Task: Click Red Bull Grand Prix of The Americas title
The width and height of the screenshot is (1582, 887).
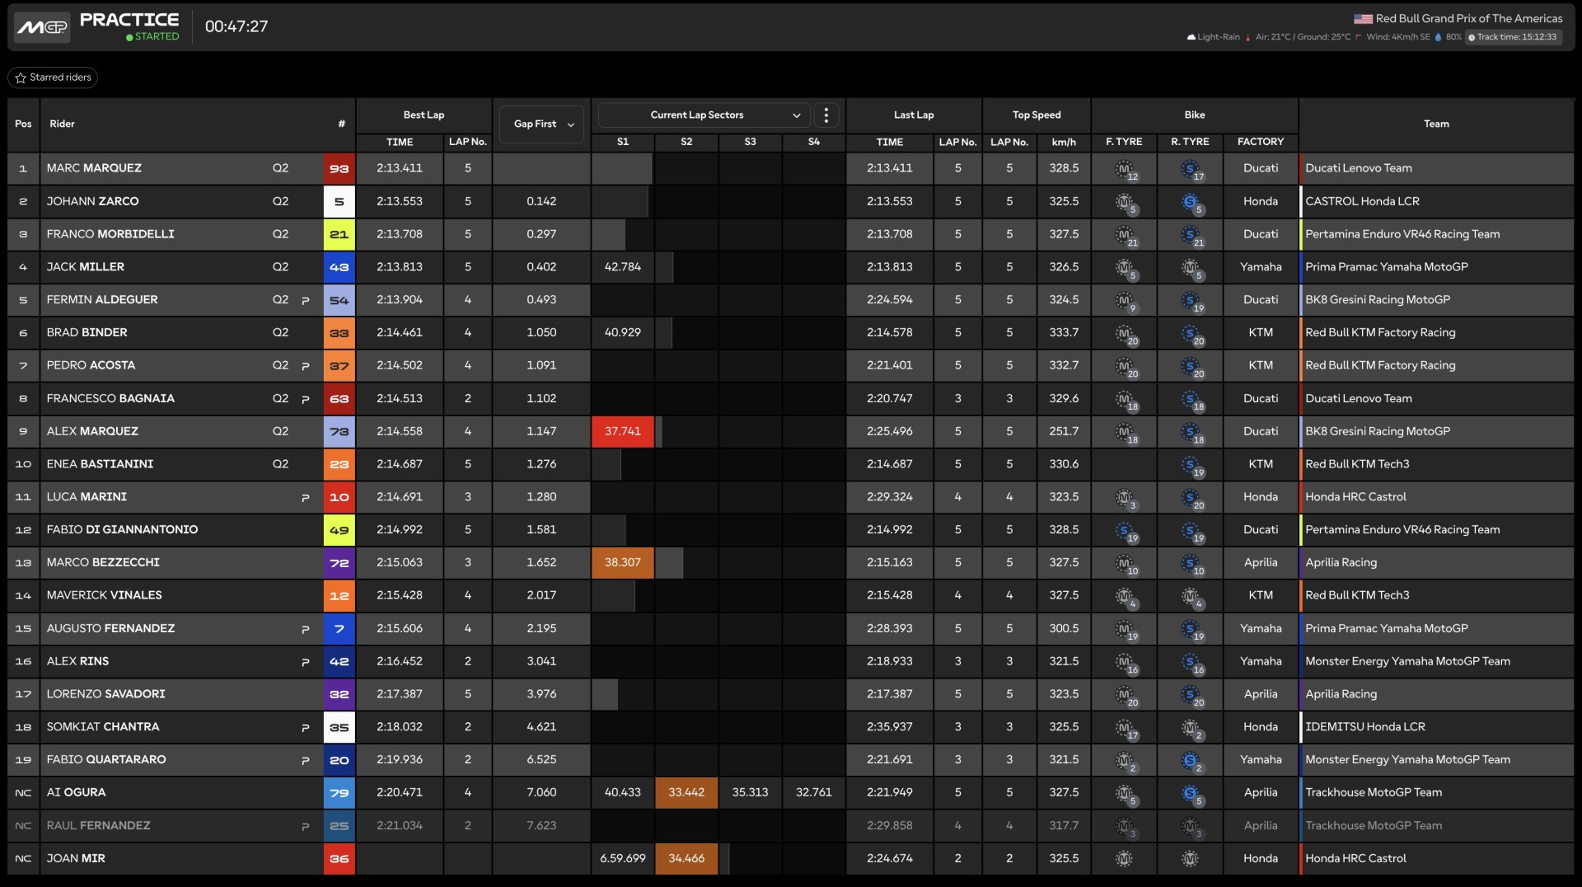Action: (x=1469, y=18)
